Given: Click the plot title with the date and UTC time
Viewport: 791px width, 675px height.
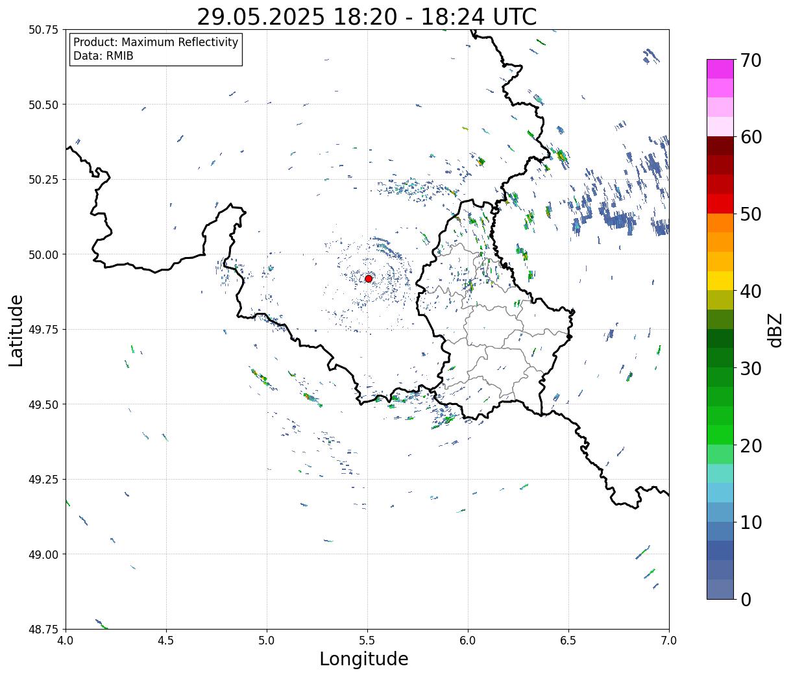Looking at the screenshot, I should pyautogui.click(x=367, y=16).
